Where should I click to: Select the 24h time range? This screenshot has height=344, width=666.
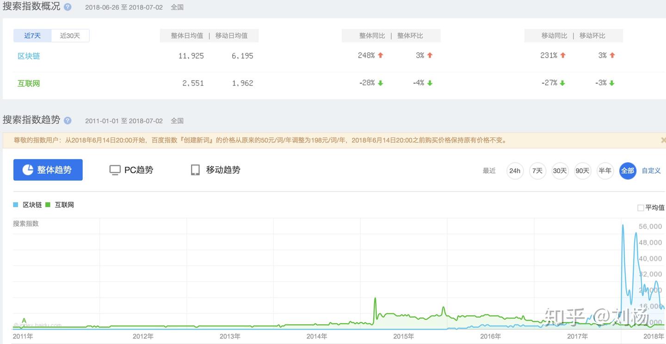coord(515,170)
